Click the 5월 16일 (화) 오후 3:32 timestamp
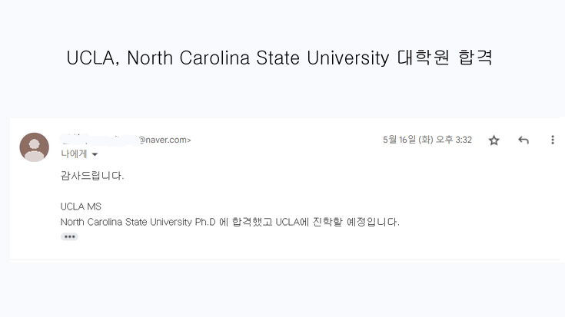Screen dimensions: 565x317 pos(427,140)
